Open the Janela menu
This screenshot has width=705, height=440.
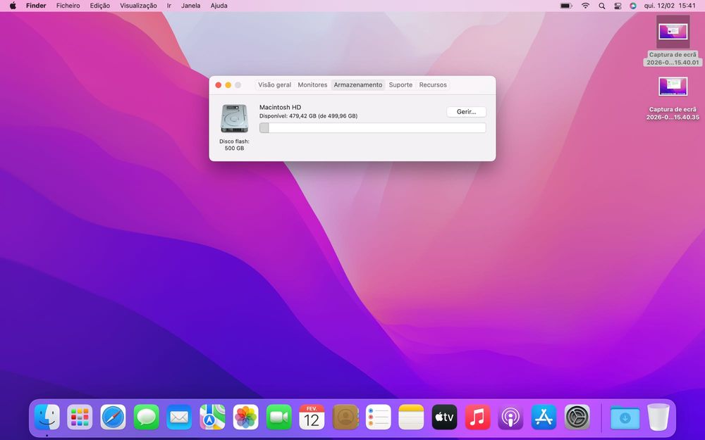[190, 6]
